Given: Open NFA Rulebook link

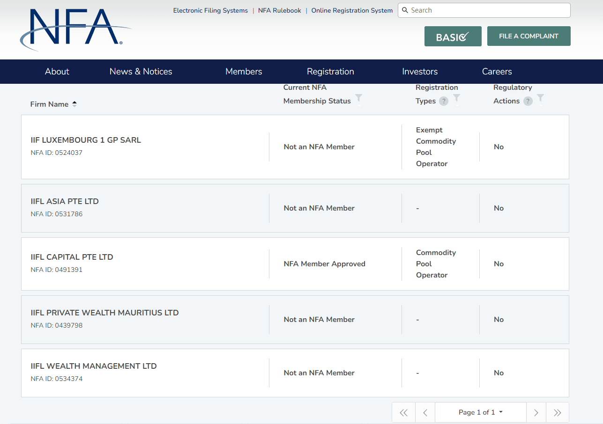Looking at the screenshot, I should pyautogui.click(x=280, y=10).
